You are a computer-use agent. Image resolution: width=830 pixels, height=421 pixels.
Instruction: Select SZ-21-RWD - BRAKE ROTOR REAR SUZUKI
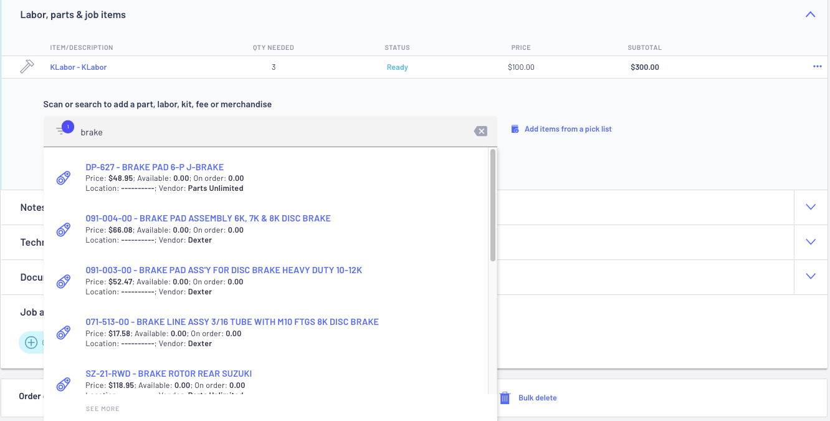tap(169, 374)
